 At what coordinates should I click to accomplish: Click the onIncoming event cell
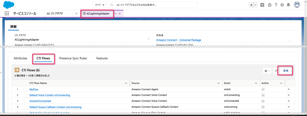[x=231, y=107]
